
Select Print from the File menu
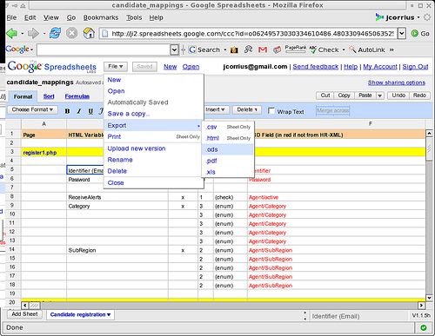[x=114, y=136]
